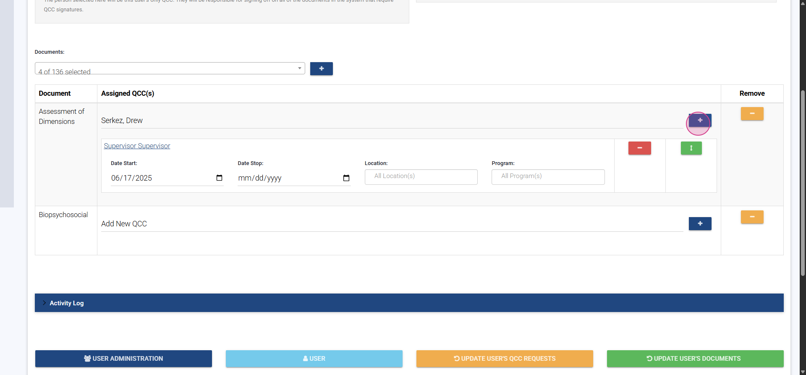Click the User Administration button

123,359
